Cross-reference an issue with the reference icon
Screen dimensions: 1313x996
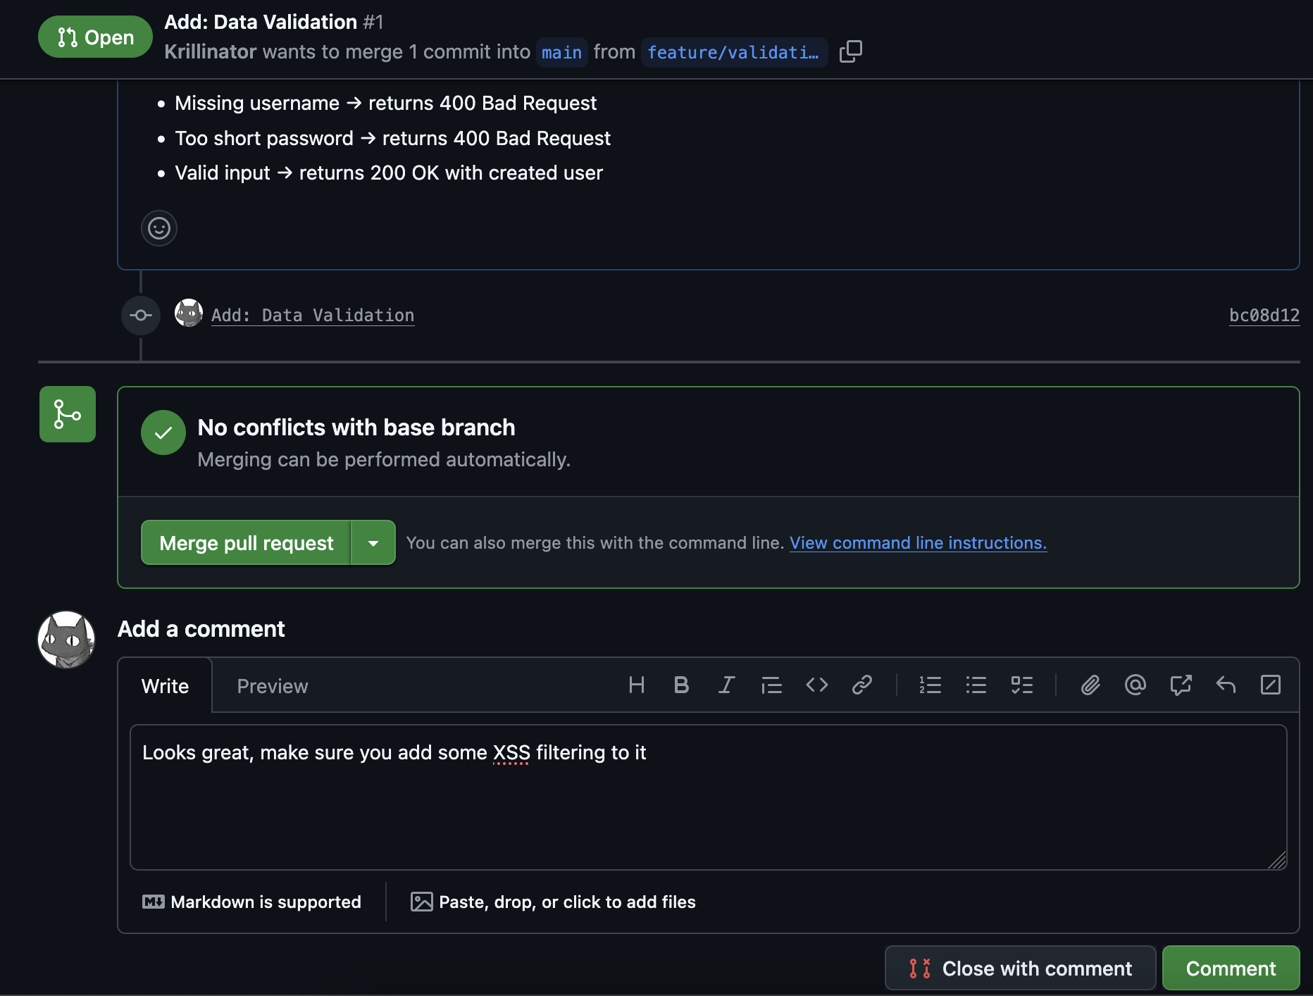tap(1181, 685)
